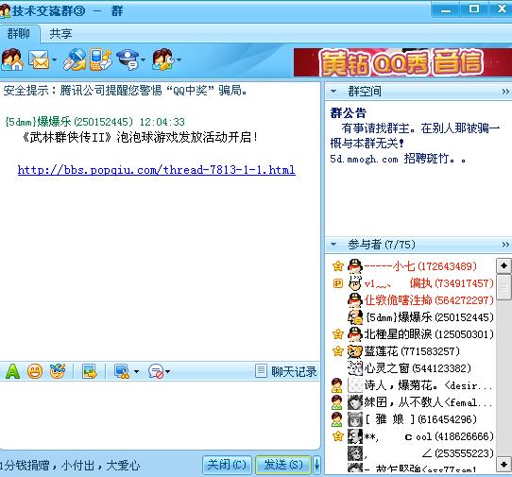Expand 群空间 double-chevron button
The height and width of the screenshot is (477, 512).
point(505,92)
